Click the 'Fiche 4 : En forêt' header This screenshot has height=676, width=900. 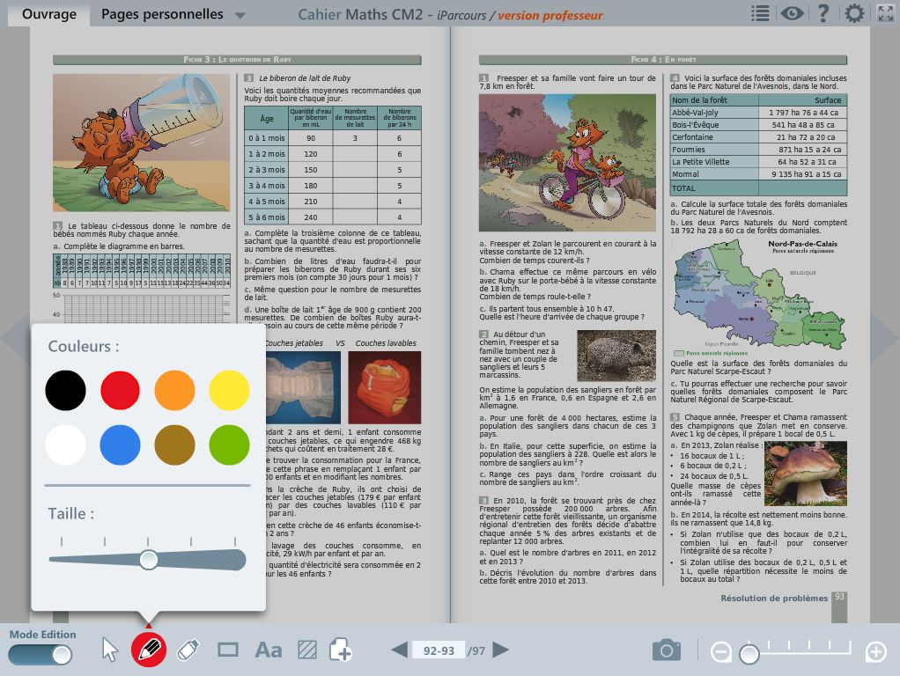(x=663, y=60)
